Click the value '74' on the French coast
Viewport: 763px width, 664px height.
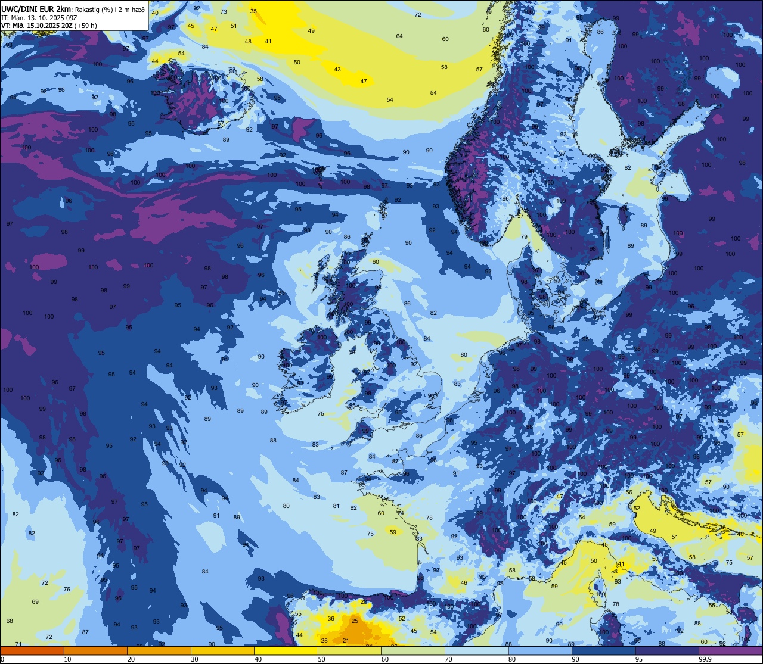401,513
